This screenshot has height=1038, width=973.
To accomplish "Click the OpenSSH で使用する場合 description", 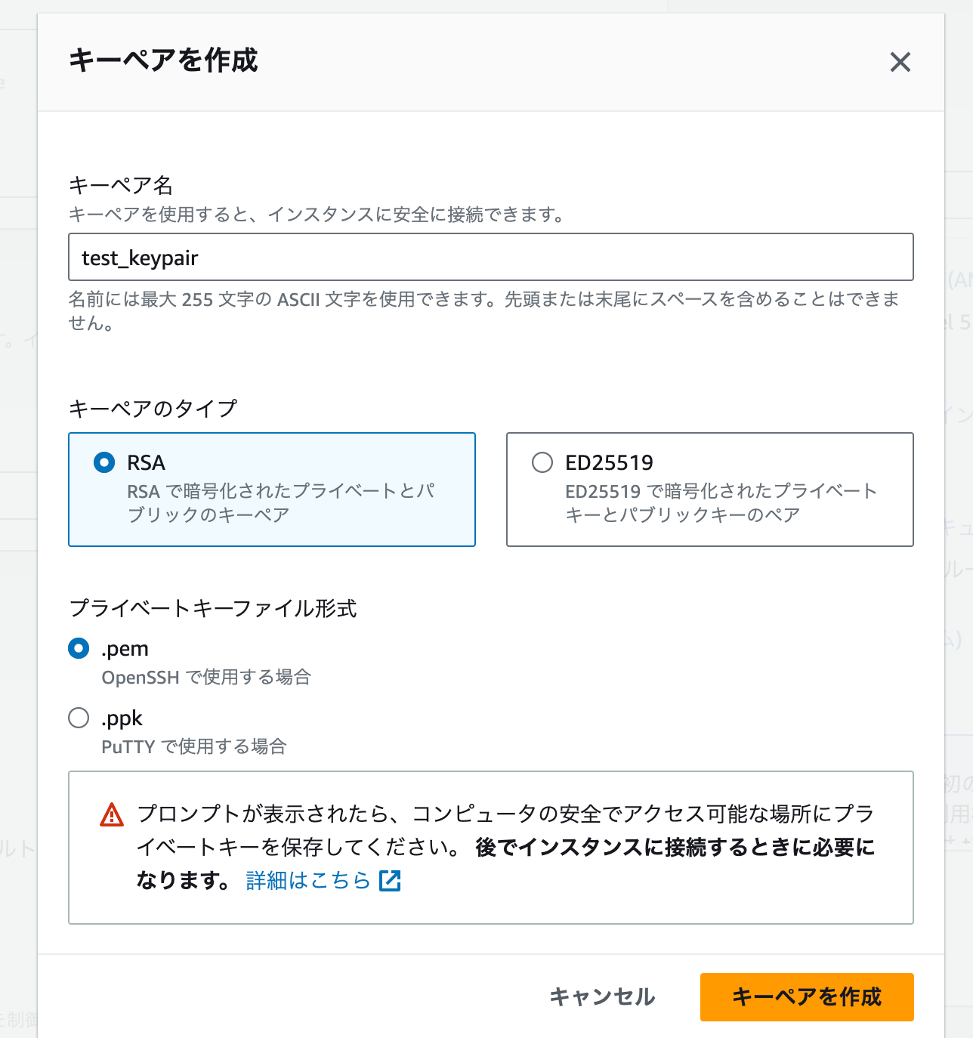I will [206, 677].
